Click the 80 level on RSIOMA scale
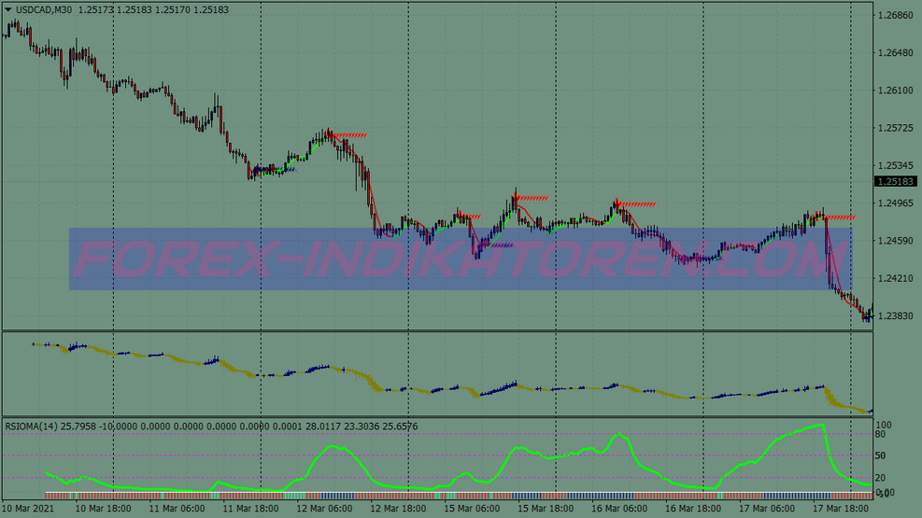922x518 pixels. click(880, 434)
